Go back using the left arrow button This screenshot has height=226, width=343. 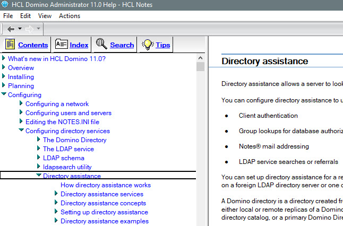[11, 29]
